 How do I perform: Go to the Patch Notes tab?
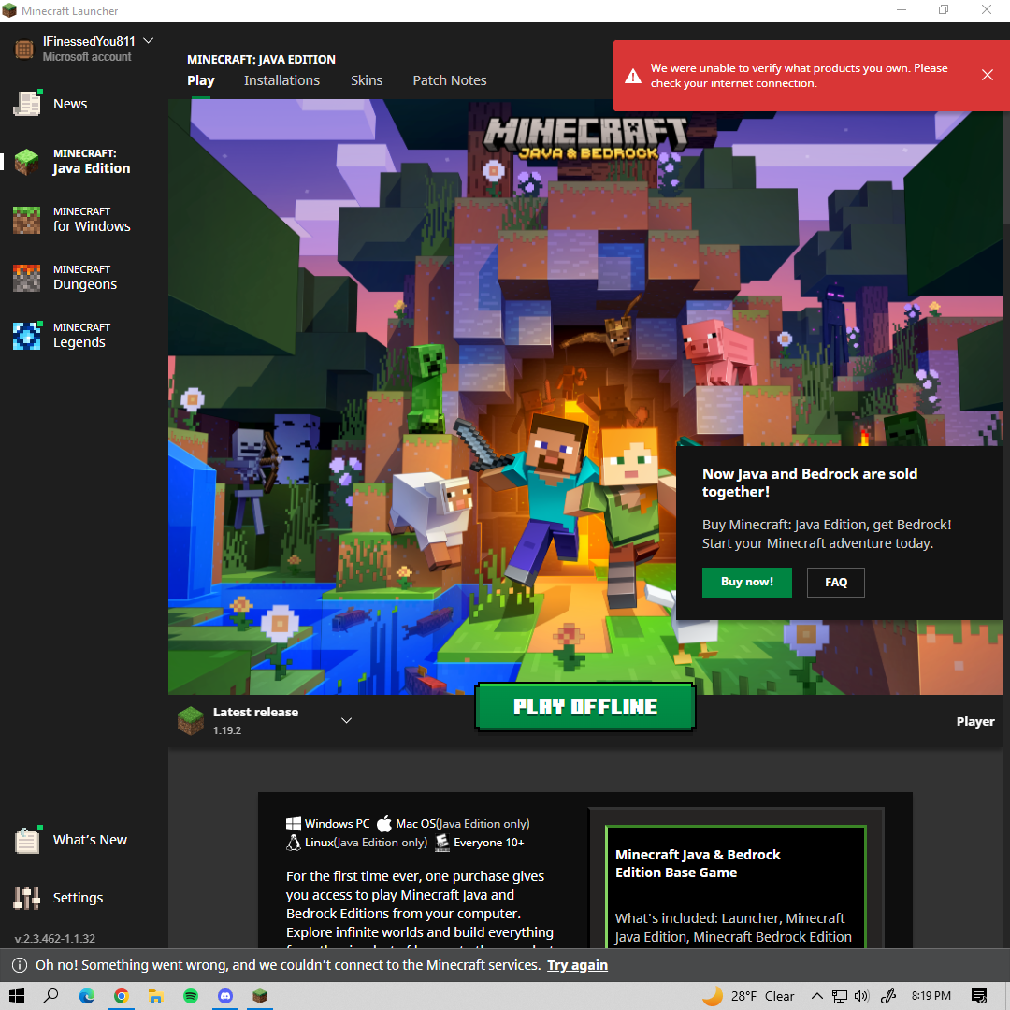click(450, 80)
